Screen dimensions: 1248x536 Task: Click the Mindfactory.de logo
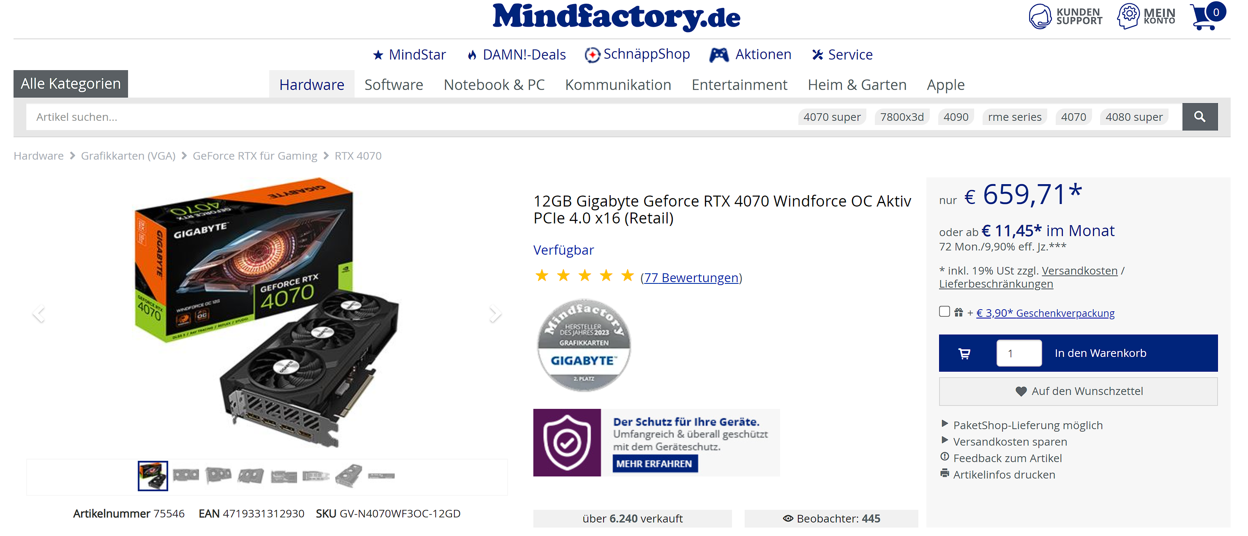click(x=616, y=17)
